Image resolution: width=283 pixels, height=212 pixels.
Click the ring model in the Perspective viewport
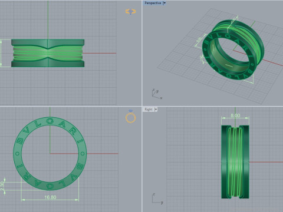(233, 49)
